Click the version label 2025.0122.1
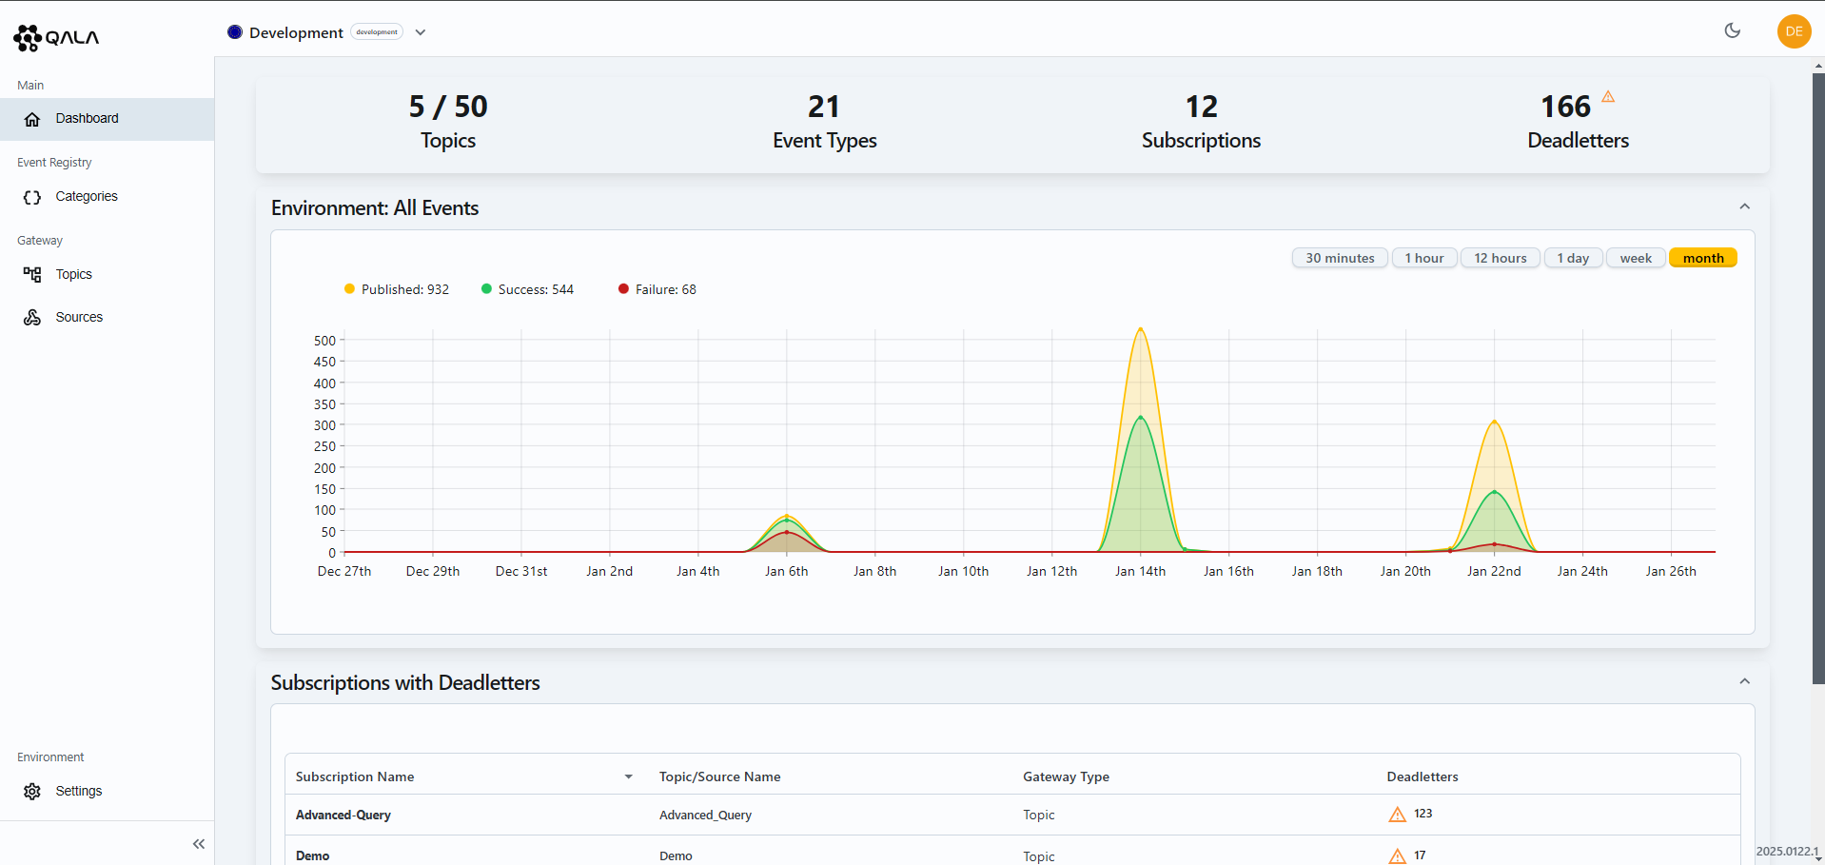The width and height of the screenshot is (1825, 865). [1787, 852]
